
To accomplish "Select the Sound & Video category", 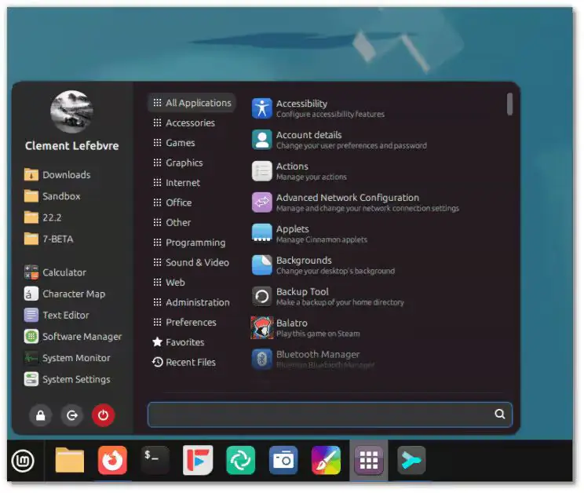I will point(196,262).
